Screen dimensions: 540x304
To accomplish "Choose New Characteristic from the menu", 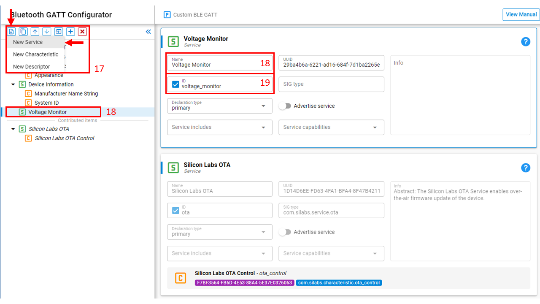I will click(35, 54).
